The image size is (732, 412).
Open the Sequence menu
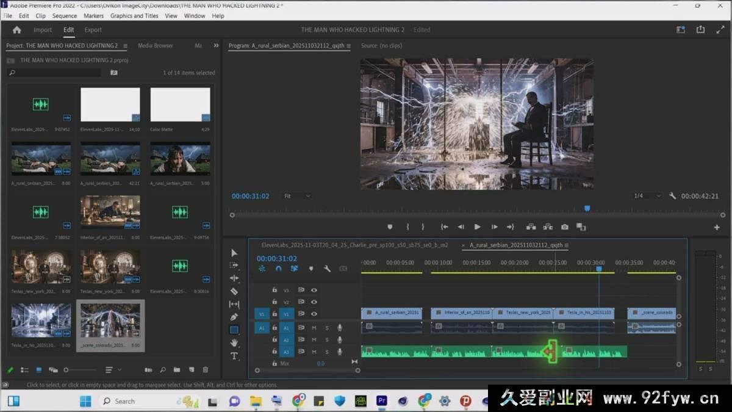[x=64, y=16]
